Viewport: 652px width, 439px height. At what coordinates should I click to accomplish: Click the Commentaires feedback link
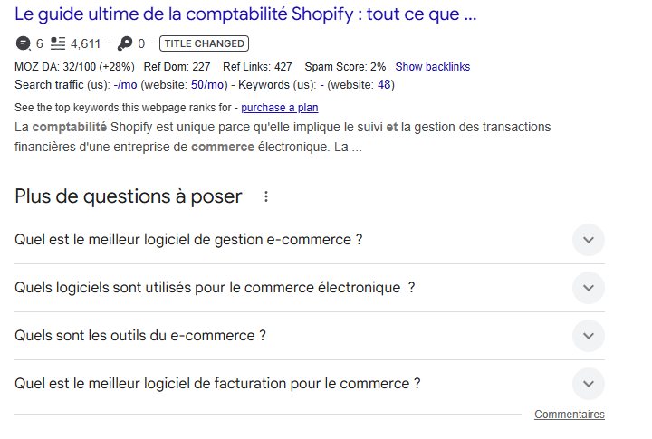pyautogui.click(x=569, y=415)
